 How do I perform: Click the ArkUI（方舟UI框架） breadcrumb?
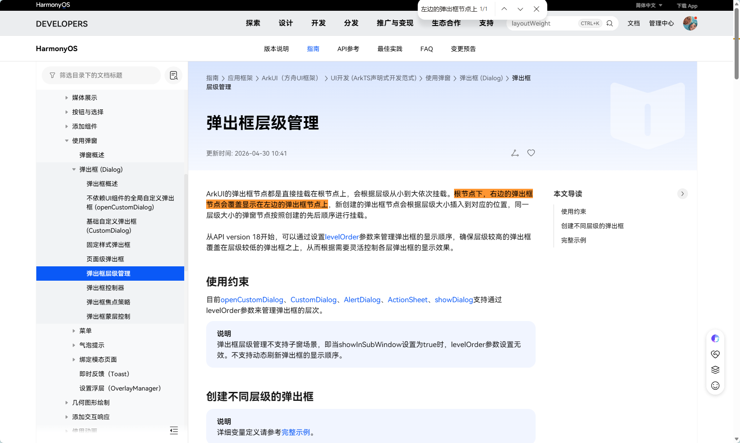pyautogui.click(x=291, y=78)
